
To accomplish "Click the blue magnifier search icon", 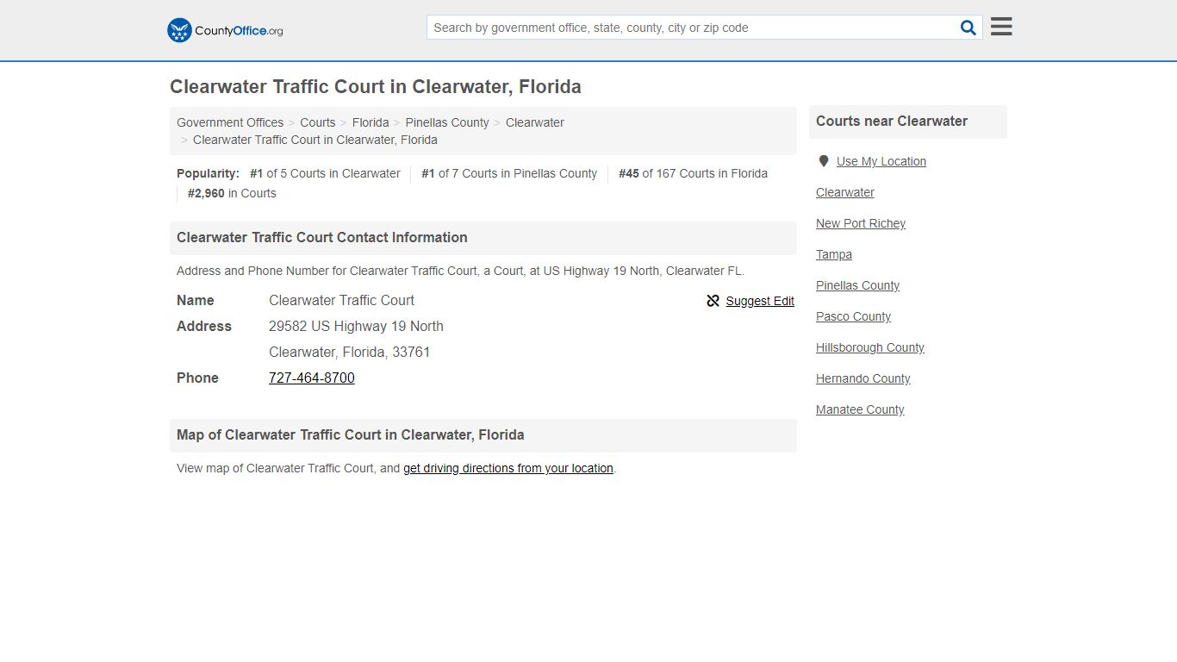I will pyautogui.click(x=968, y=28).
